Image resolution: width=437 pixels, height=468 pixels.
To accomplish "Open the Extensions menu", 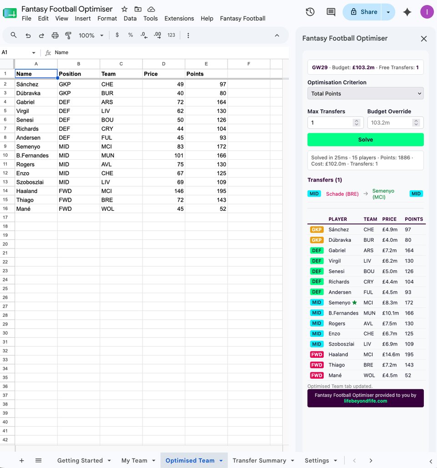I will coord(179,19).
